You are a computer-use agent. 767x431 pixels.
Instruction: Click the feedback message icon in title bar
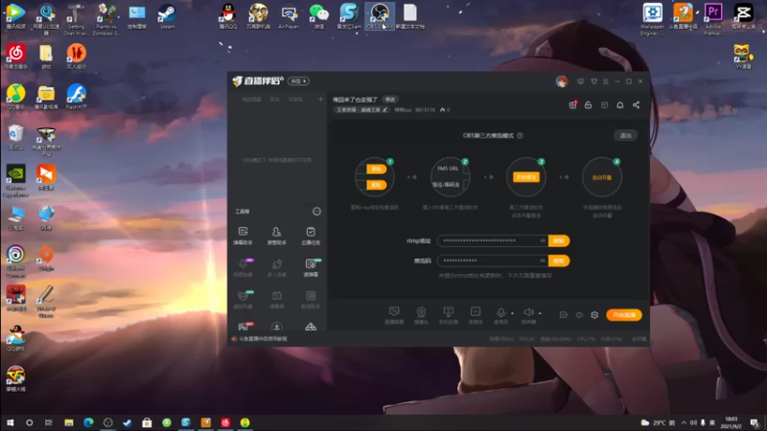[581, 81]
